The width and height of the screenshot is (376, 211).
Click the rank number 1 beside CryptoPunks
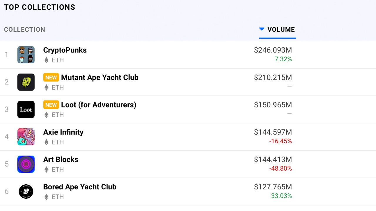6,55
